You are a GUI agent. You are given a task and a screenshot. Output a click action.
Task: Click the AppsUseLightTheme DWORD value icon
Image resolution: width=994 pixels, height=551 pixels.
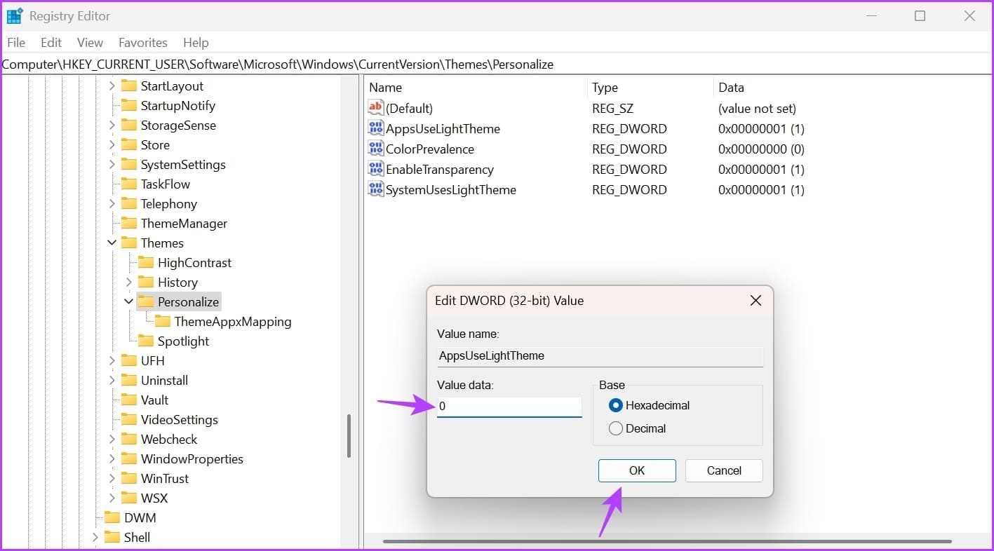(x=376, y=128)
